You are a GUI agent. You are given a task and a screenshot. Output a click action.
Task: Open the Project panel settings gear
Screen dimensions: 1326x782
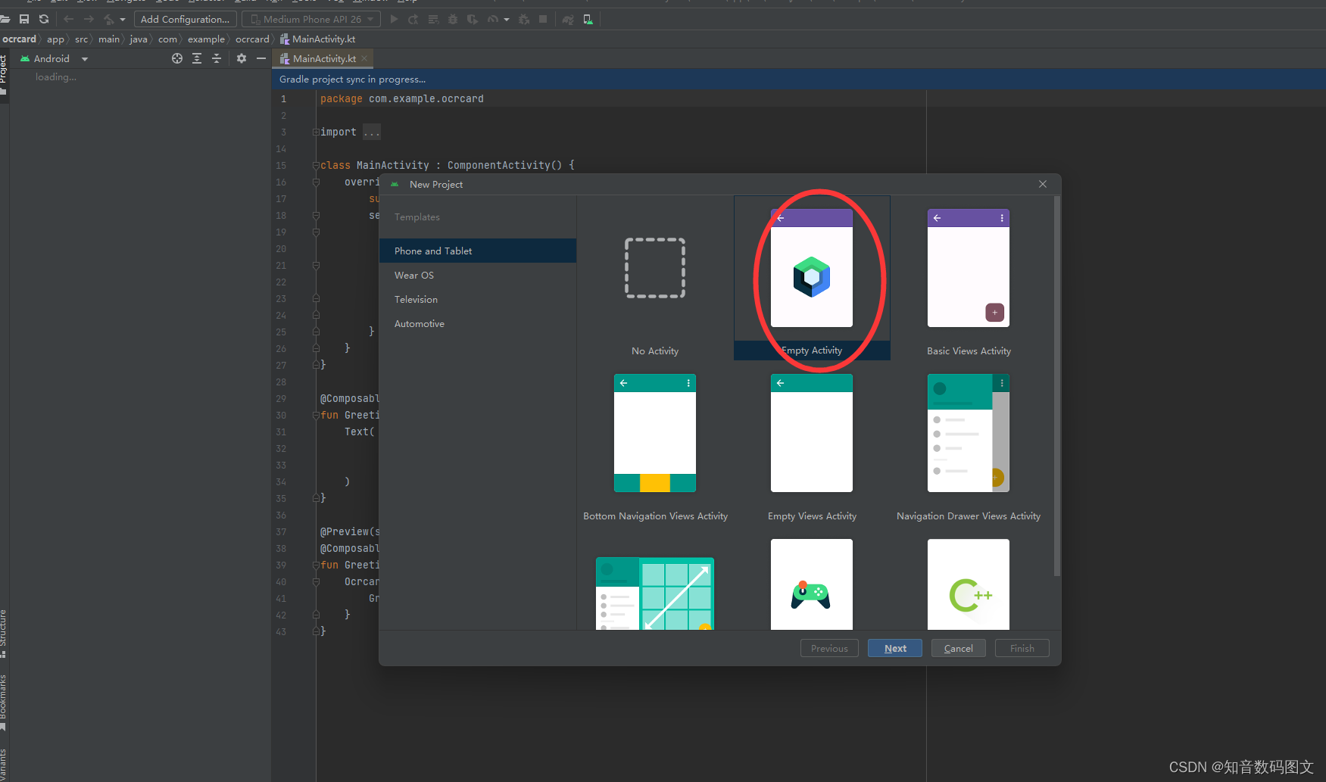241,58
